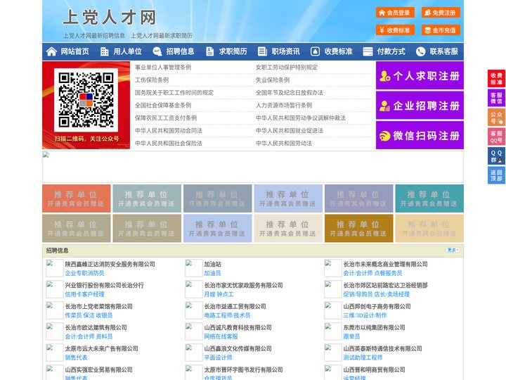506x380 pixels.
Task: Click the 客服QQ号 side floating icon
Action: tap(496, 137)
